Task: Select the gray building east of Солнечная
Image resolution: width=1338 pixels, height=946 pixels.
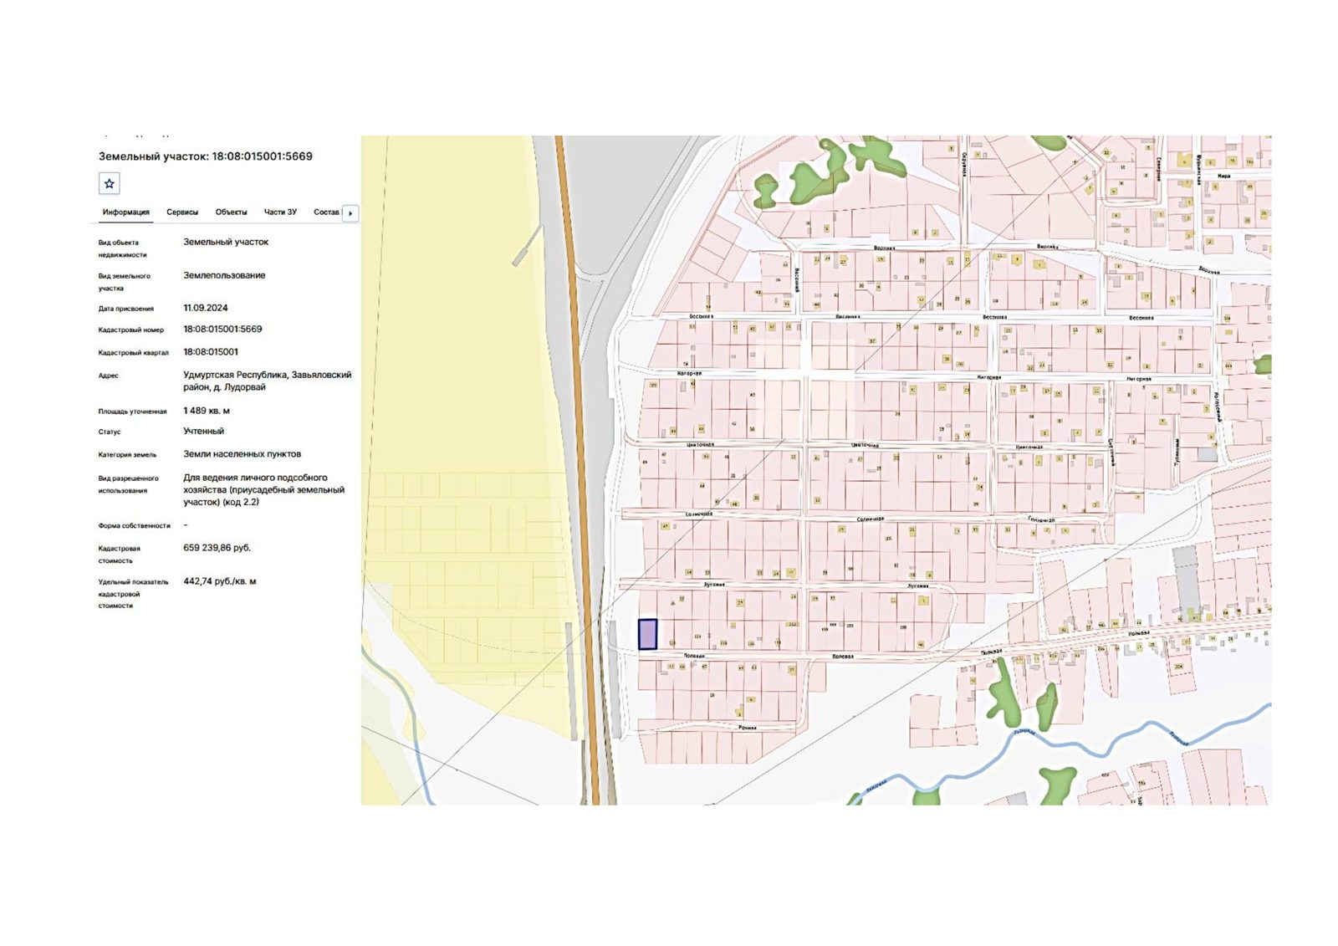Action: click(x=1186, y=575)
